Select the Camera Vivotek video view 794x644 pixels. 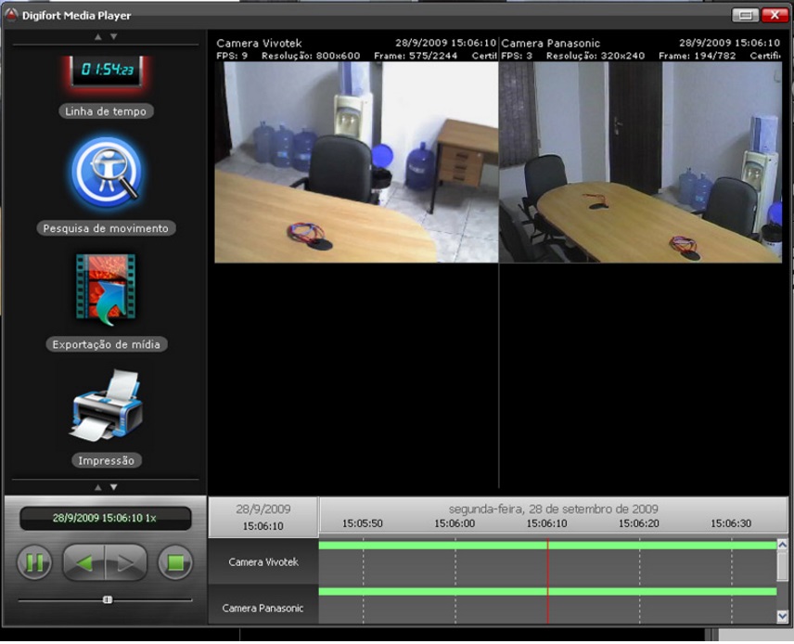point(356,162)
